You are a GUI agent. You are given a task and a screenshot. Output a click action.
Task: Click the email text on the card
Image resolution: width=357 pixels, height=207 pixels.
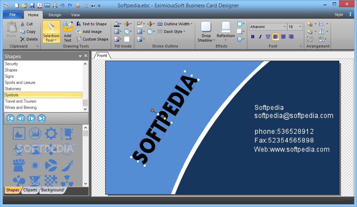pyautogui.click(x=294, y=116)
